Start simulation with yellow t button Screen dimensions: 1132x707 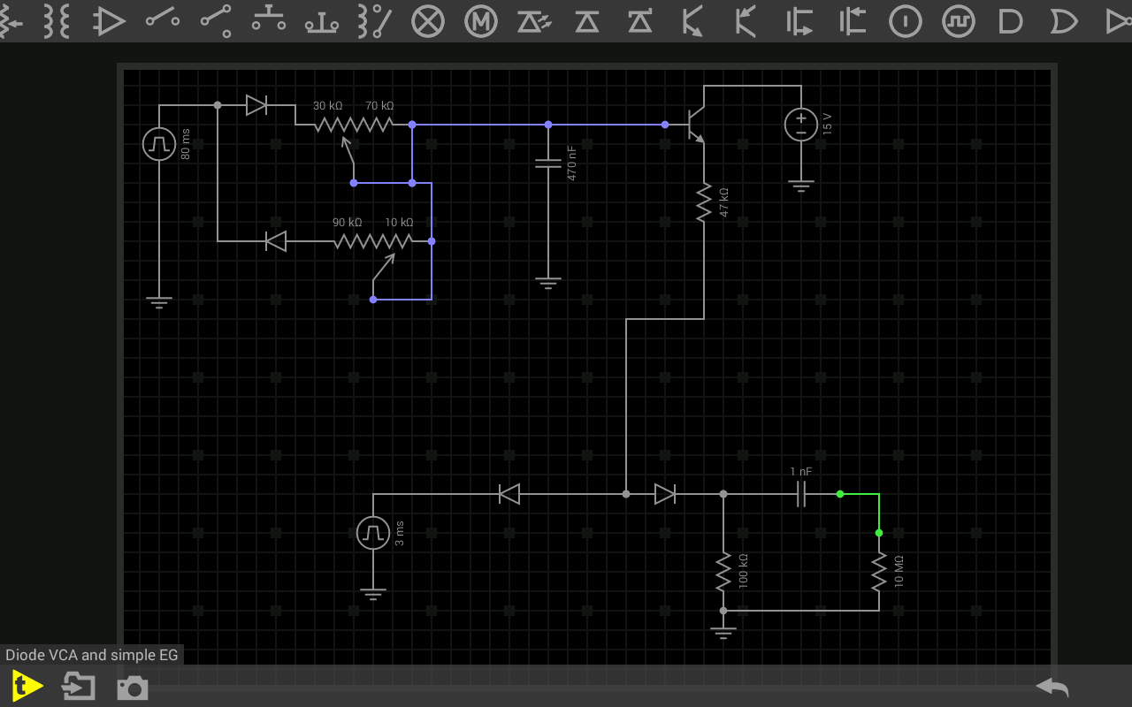27,686
